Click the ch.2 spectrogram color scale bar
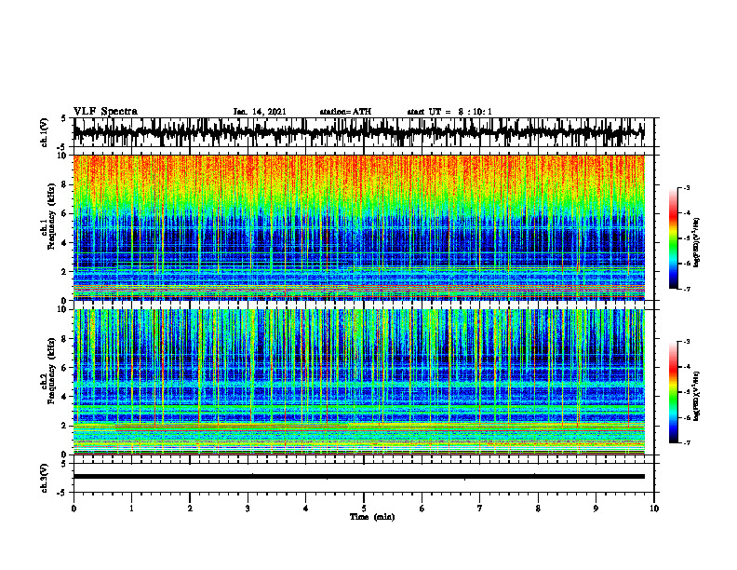The height and width of the screenshot is (570, 737). 674,392
